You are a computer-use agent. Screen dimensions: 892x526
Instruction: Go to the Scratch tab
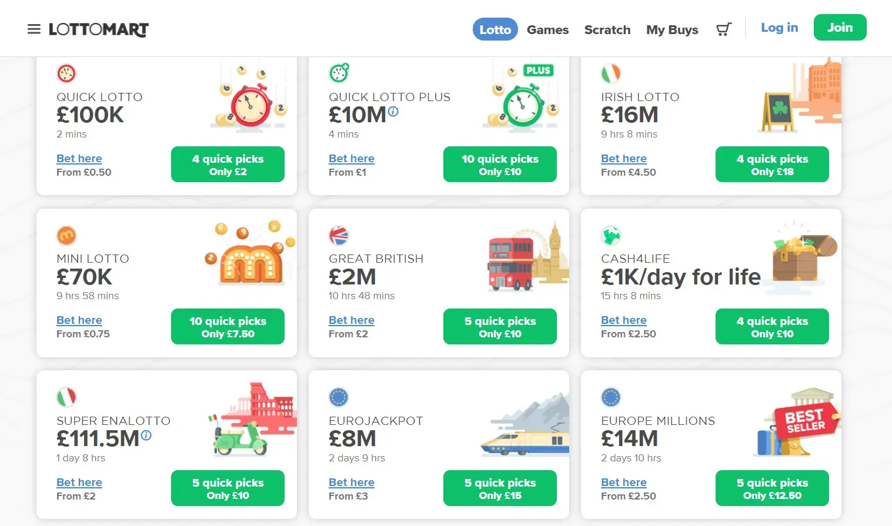607,29
